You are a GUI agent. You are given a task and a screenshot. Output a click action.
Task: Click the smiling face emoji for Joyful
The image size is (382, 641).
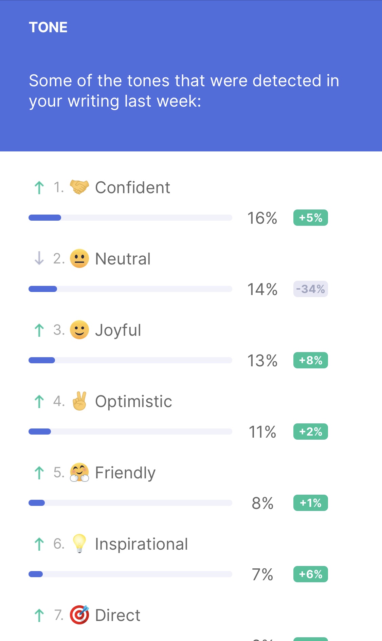coord(79,330)
